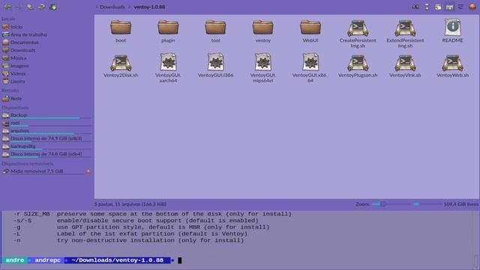
Task: Click Downloads in the breadcrumb path
Action: click(112, 7)
